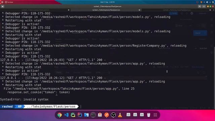Open the clock showing Wed 17 Aug

click(107, 2)
